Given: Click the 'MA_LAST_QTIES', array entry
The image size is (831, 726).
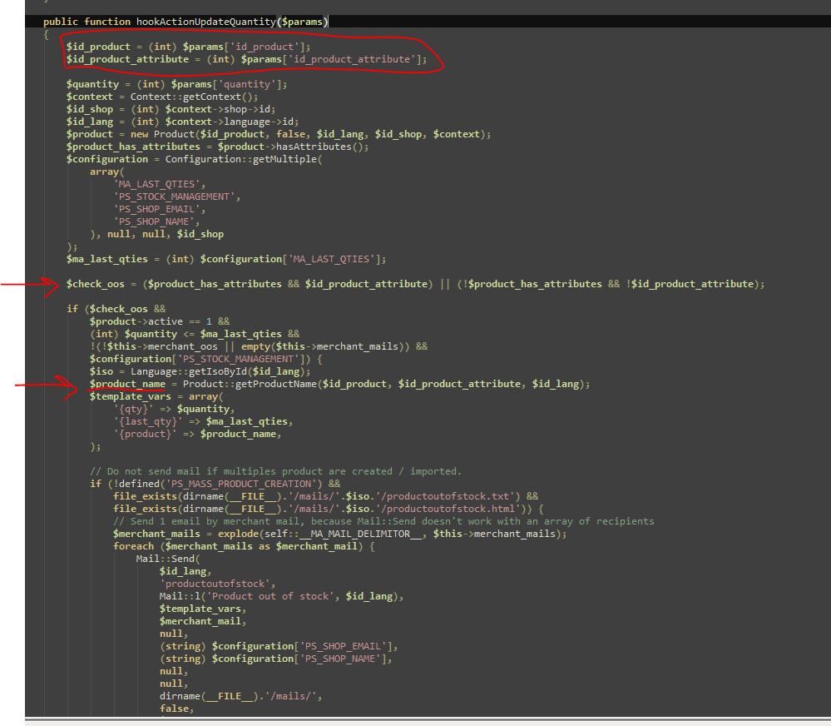Looking at the screenshot, I should pos(159,184).
